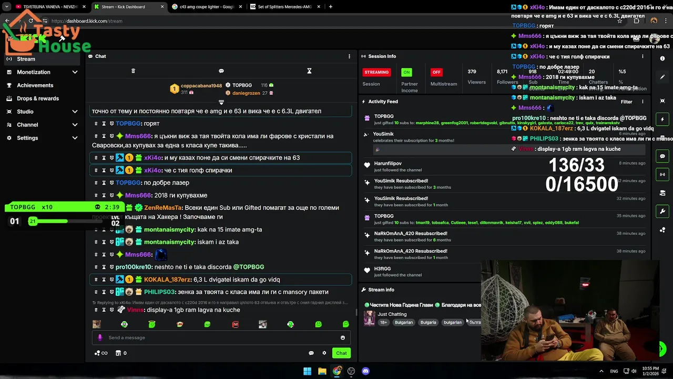The height and width of the screenshot is (379, 673).
Task: Click the speech bubble icon below Chat header
Action: (221, 71)
